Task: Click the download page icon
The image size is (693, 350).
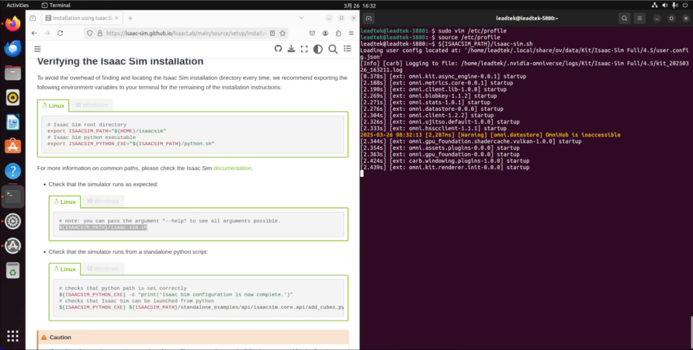Action: (x=291, y=49)
